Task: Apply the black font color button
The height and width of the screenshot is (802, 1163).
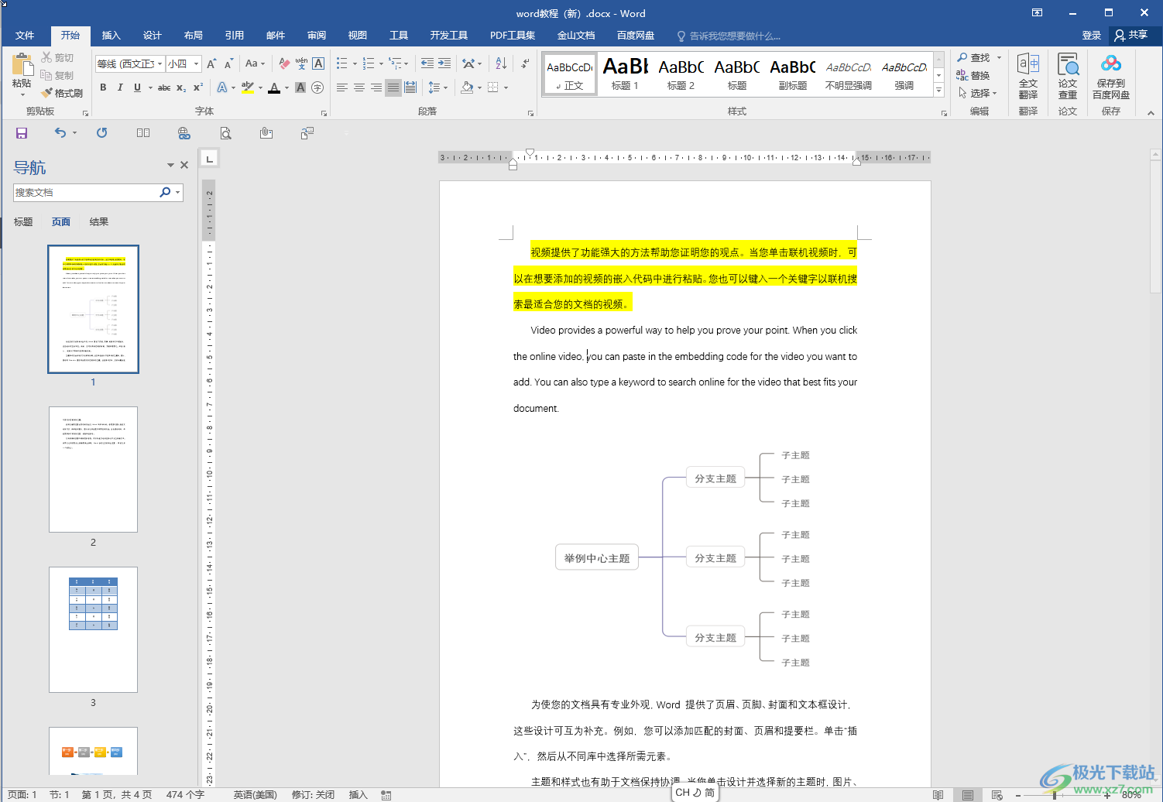Action: (273, 87)
